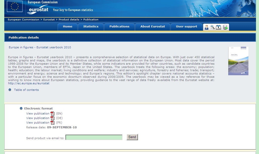
Task: Open the EN publication PDF icon
Action: pos(52,113)
